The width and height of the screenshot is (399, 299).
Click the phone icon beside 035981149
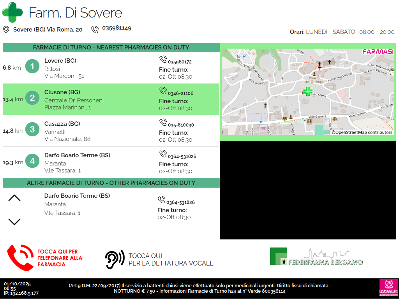click(95, 30)
